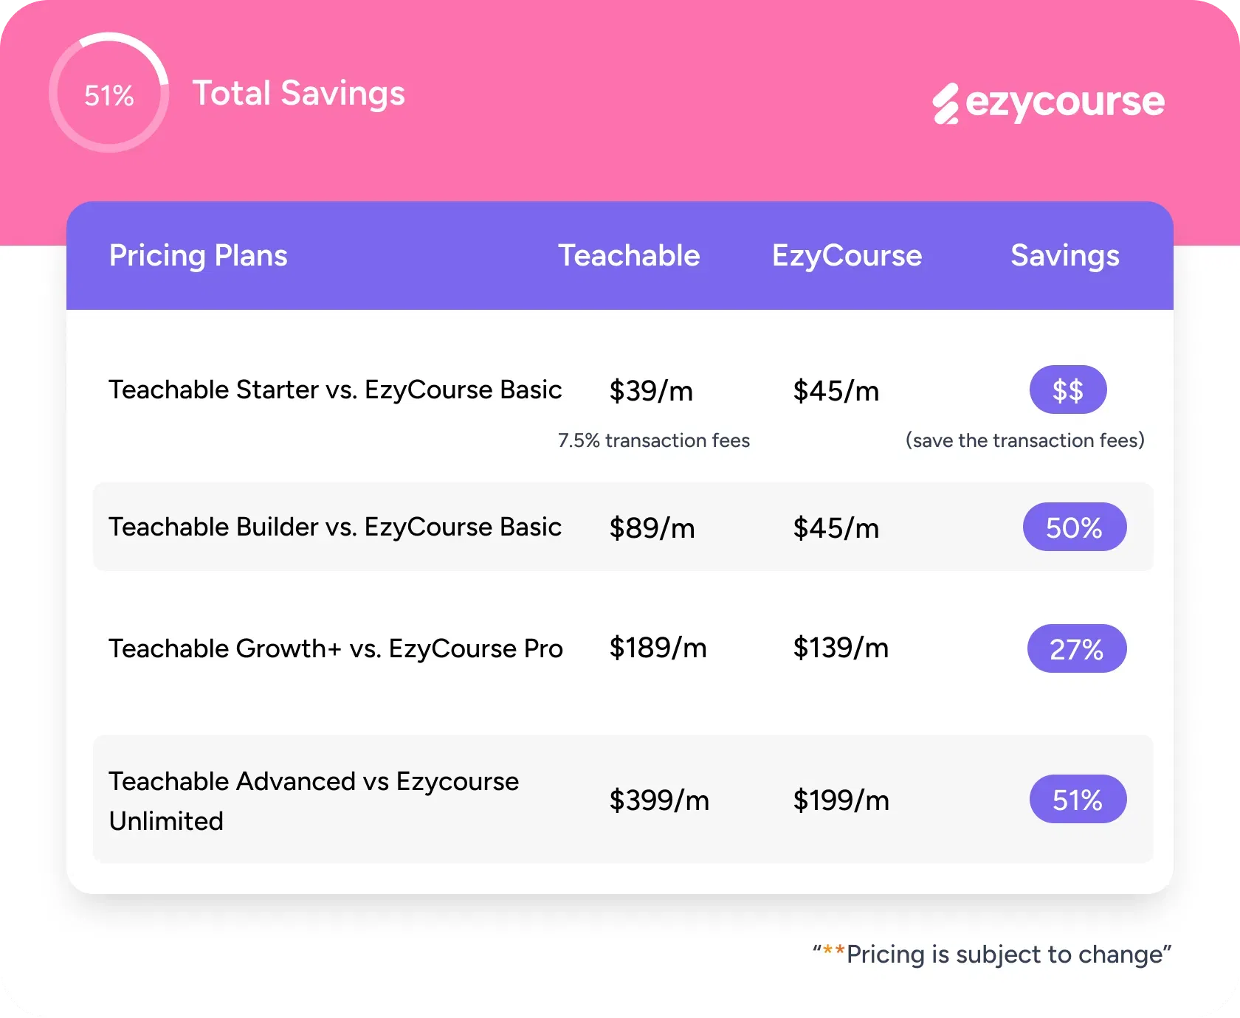Click the $399/m Teachable price
The height and width of the screenshot is (1018, 1240).
pos(659,800)
